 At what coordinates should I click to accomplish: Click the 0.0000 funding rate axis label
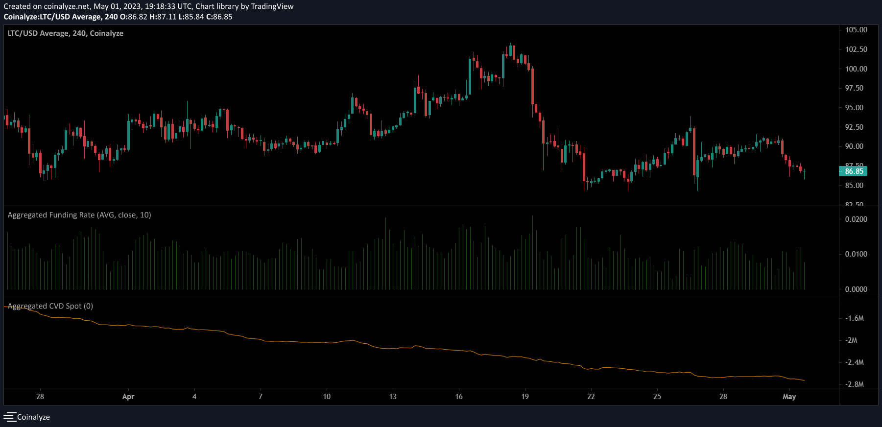tap(856, 289)
